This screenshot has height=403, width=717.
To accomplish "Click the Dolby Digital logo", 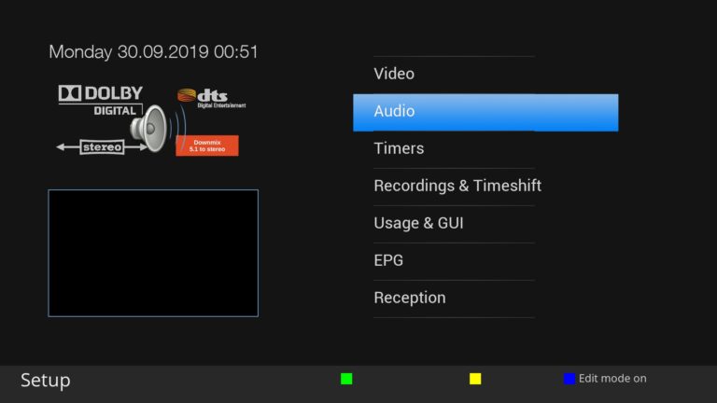I will (101, 100).
